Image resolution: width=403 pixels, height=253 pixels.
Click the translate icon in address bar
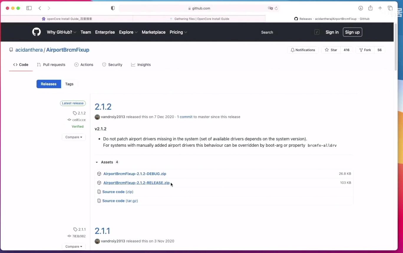270,8
